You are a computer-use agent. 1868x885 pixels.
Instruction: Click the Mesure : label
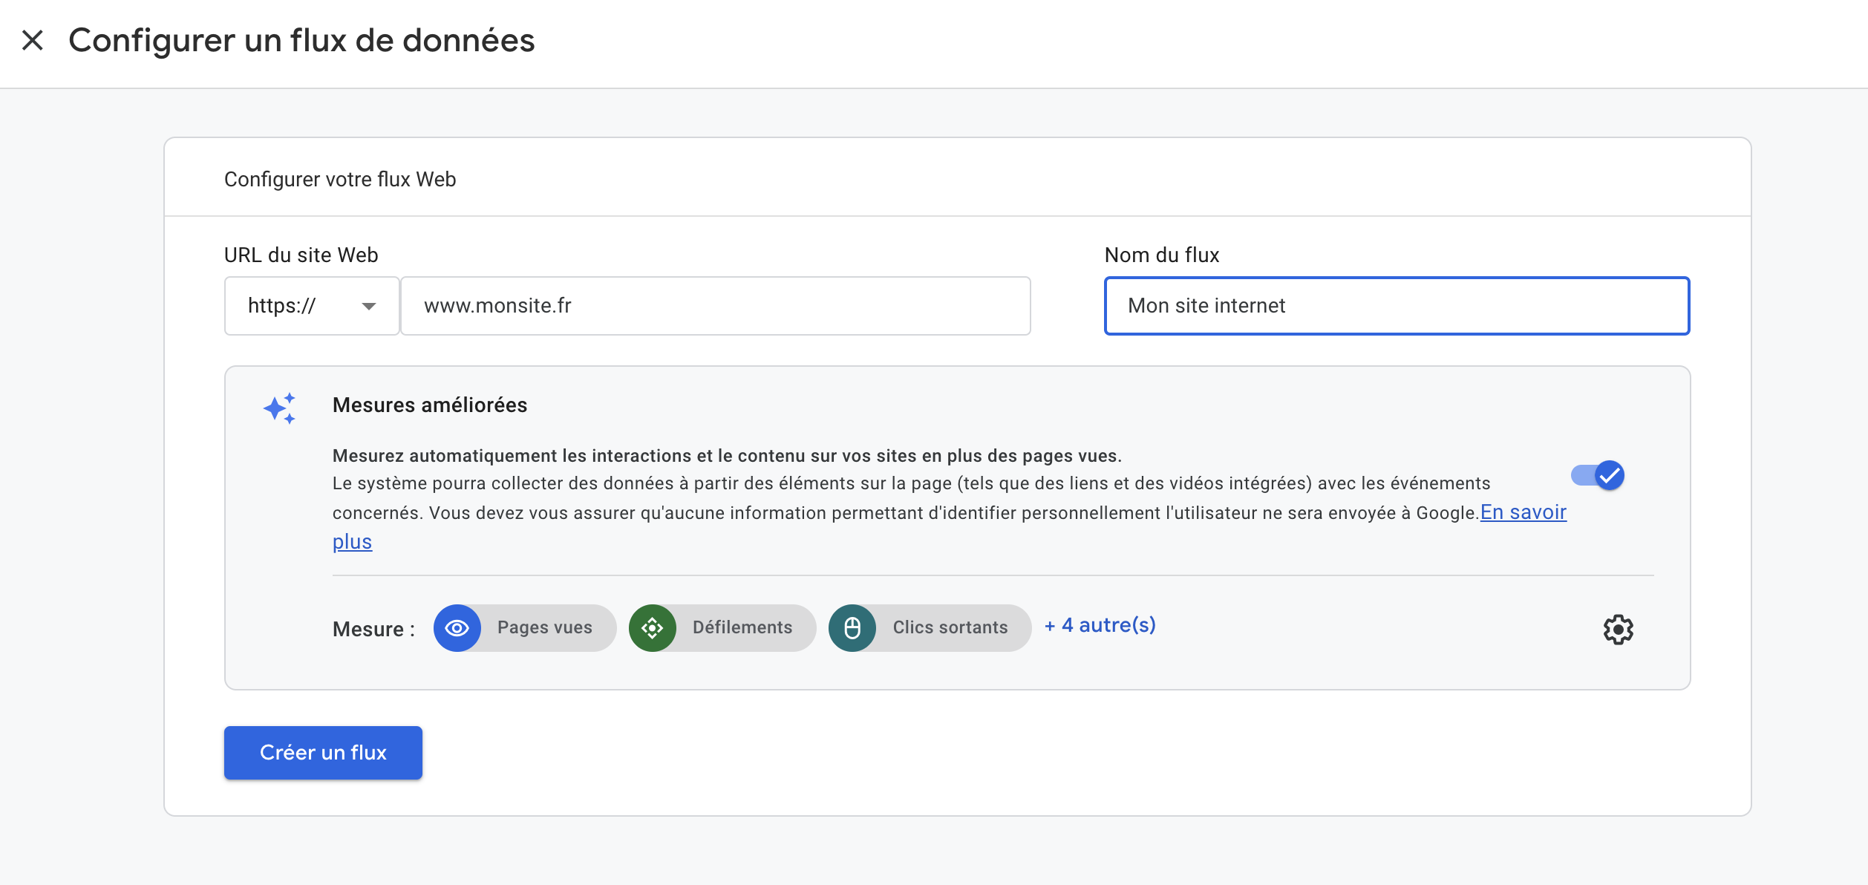(374, 629)
